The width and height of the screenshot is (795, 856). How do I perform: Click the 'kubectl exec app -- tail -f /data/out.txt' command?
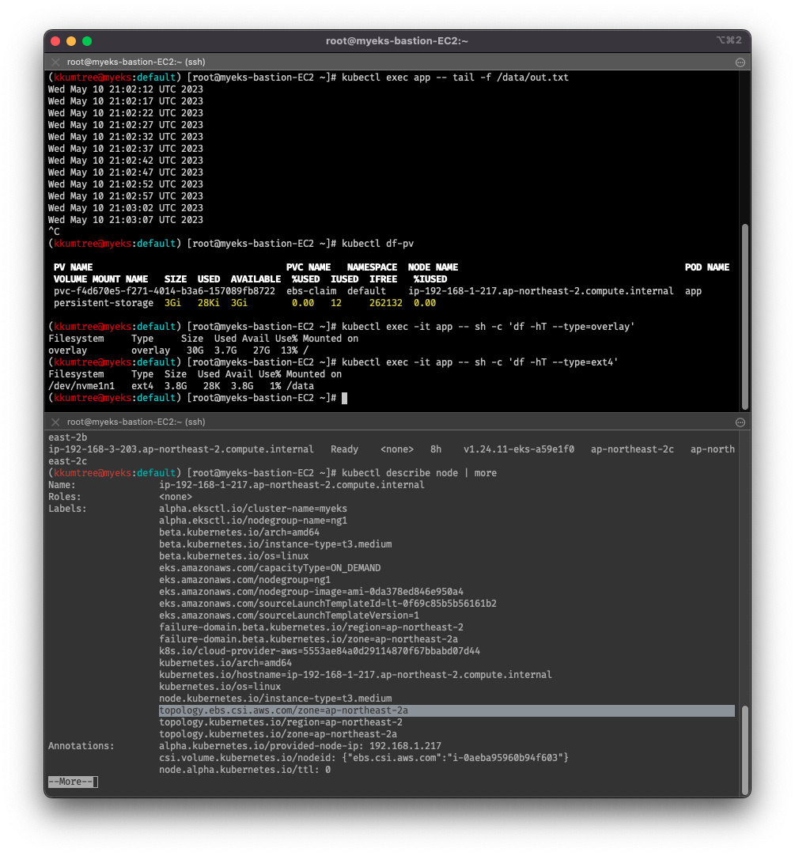coord(456,78)
